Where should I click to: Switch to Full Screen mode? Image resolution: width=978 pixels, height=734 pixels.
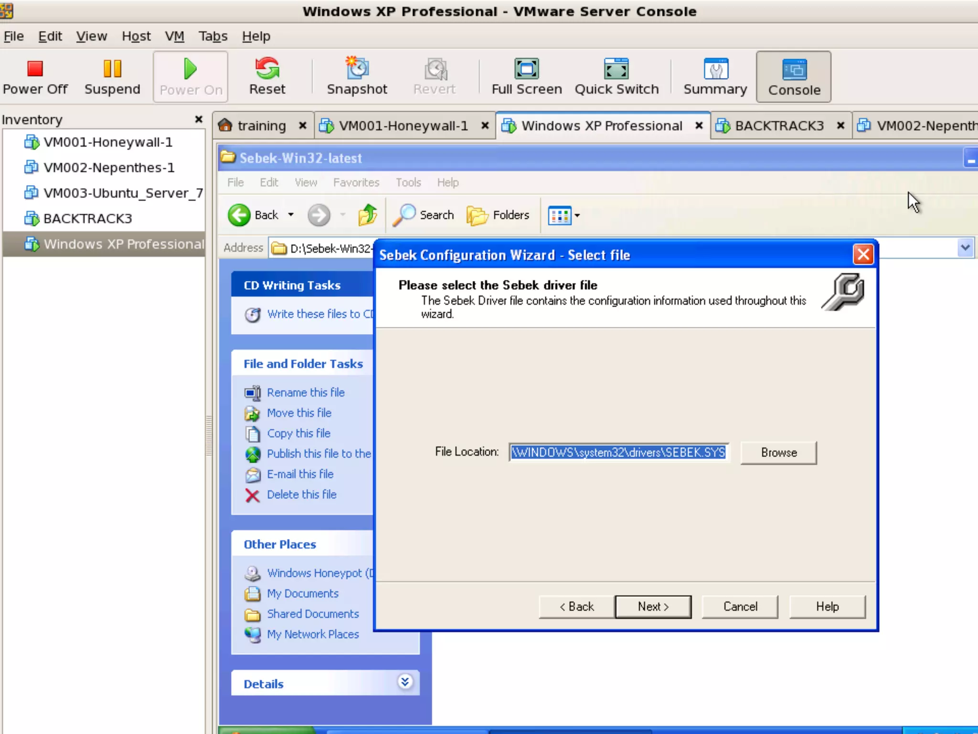(x=526, y=76)
